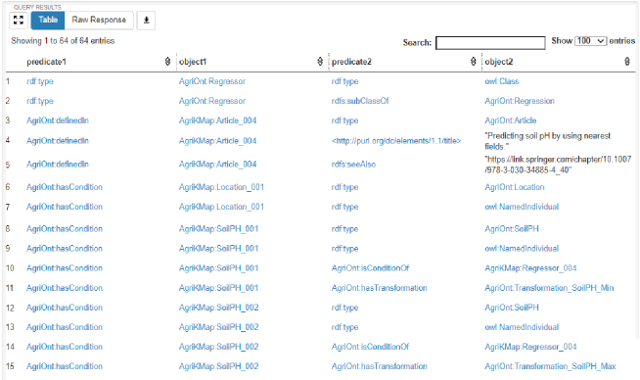This screenshot has width=640, height=380.
Task: Open AgriOnt:Transformation_SoilPH_Min link
Action: click(549, 288)
